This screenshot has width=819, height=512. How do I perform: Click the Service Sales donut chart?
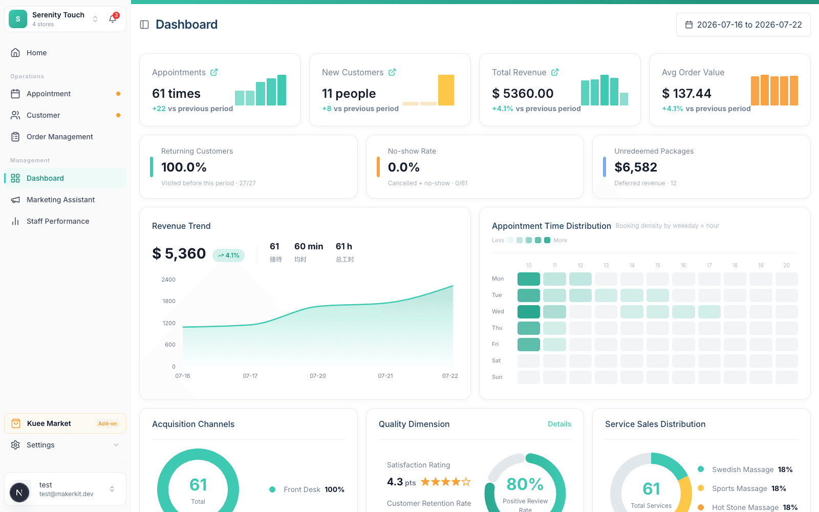coord(651,483)
